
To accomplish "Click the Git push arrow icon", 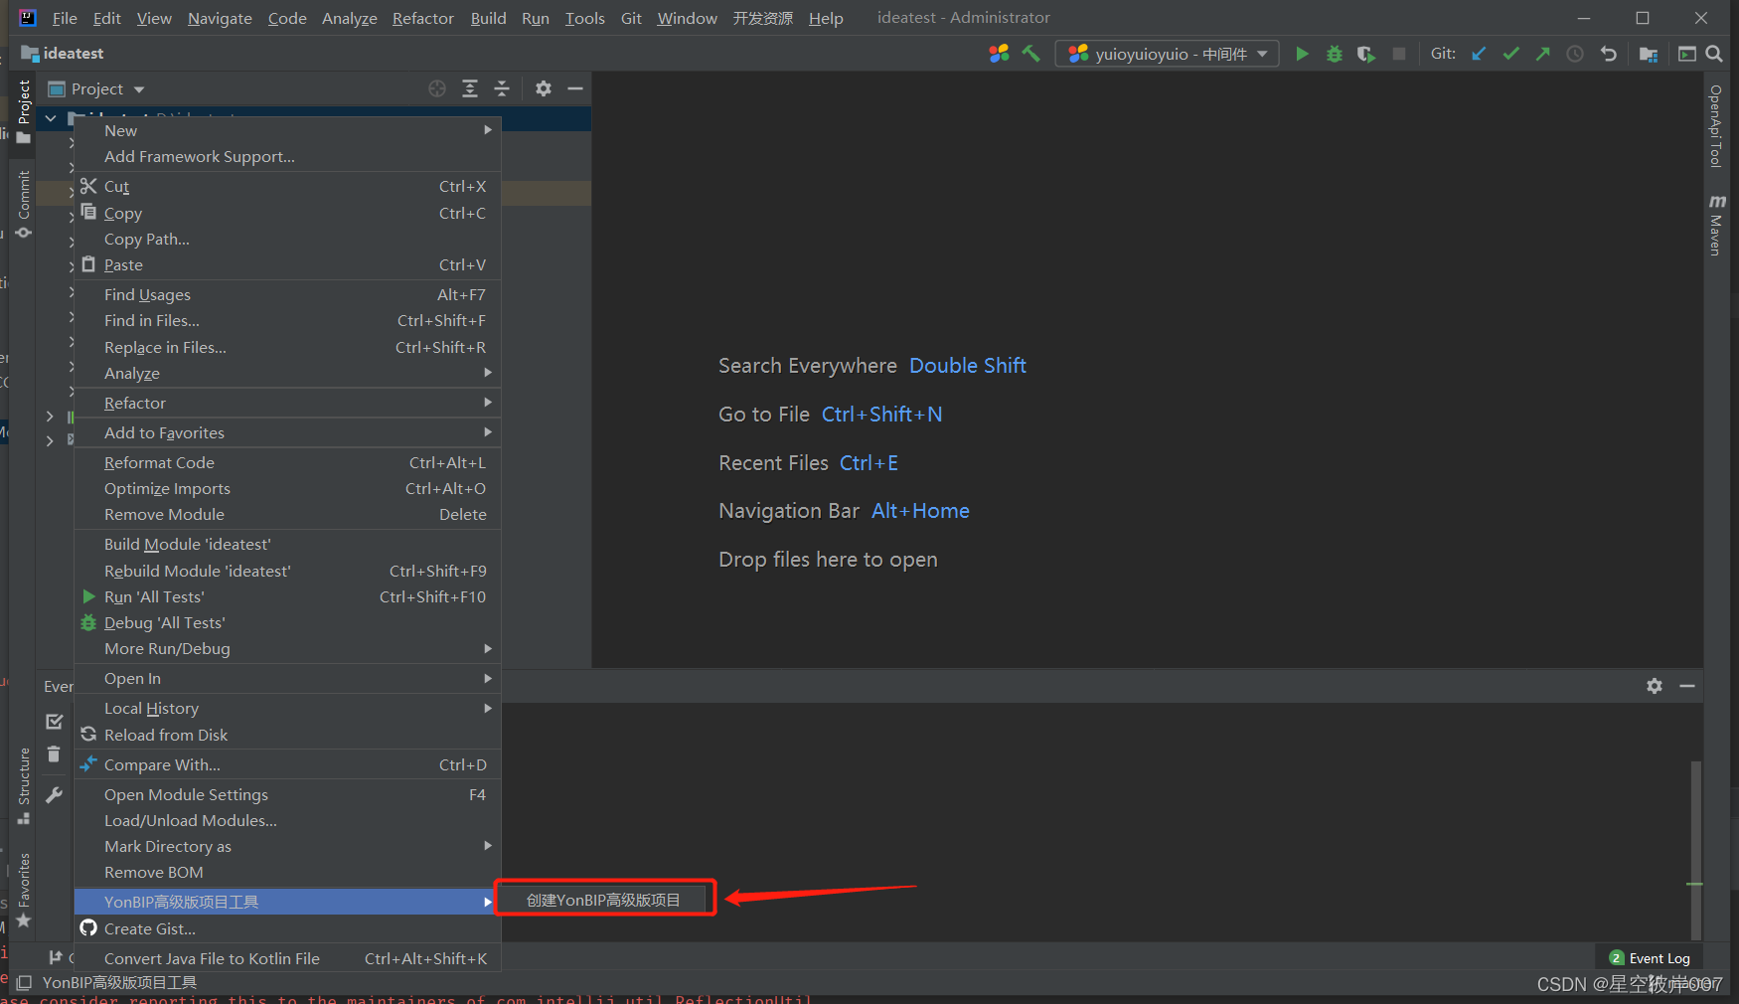I will coord(1542,54).
